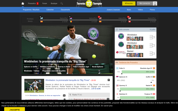The image size is (178, 111).
Task: Click the 10 juillet date label
Action: [x=152, y=30]
